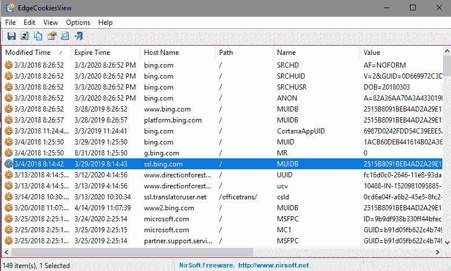Sort by Modified Time column header
Screen dimensions: 451x271
pos(36,53)
